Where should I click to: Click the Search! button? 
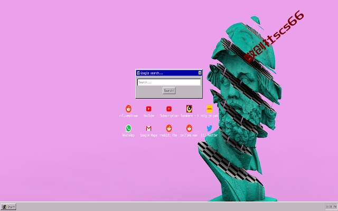coord(169,90)
